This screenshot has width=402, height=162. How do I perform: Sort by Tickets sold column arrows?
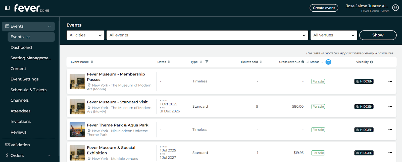point(261,62)
